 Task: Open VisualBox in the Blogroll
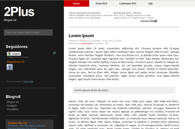tap(12, 109)
